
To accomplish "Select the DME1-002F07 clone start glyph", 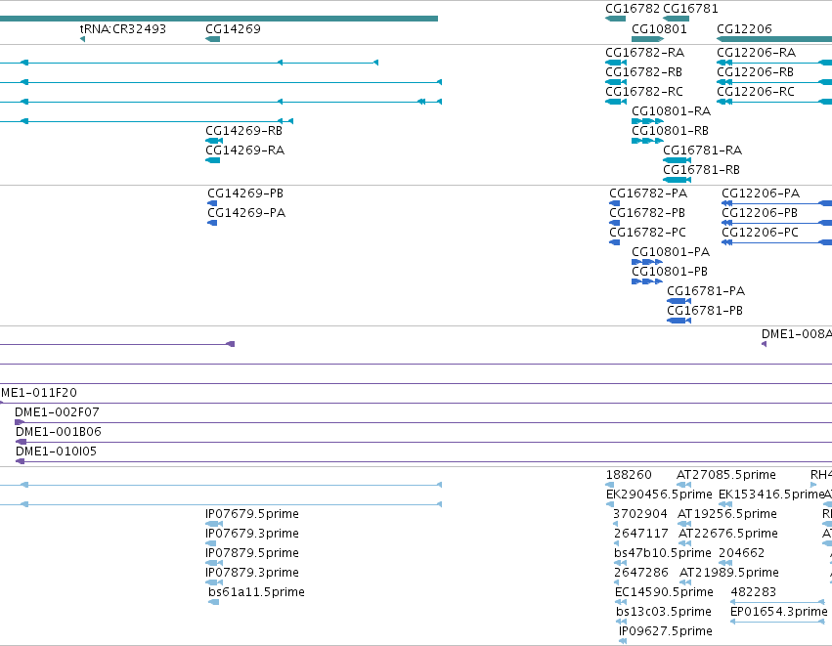I will point(20,422).
